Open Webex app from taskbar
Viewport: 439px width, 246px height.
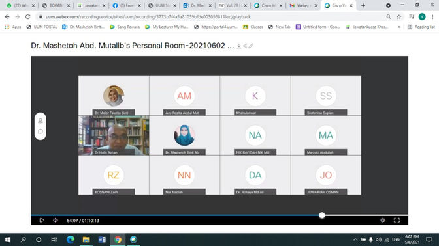click(x=133, y=239)
